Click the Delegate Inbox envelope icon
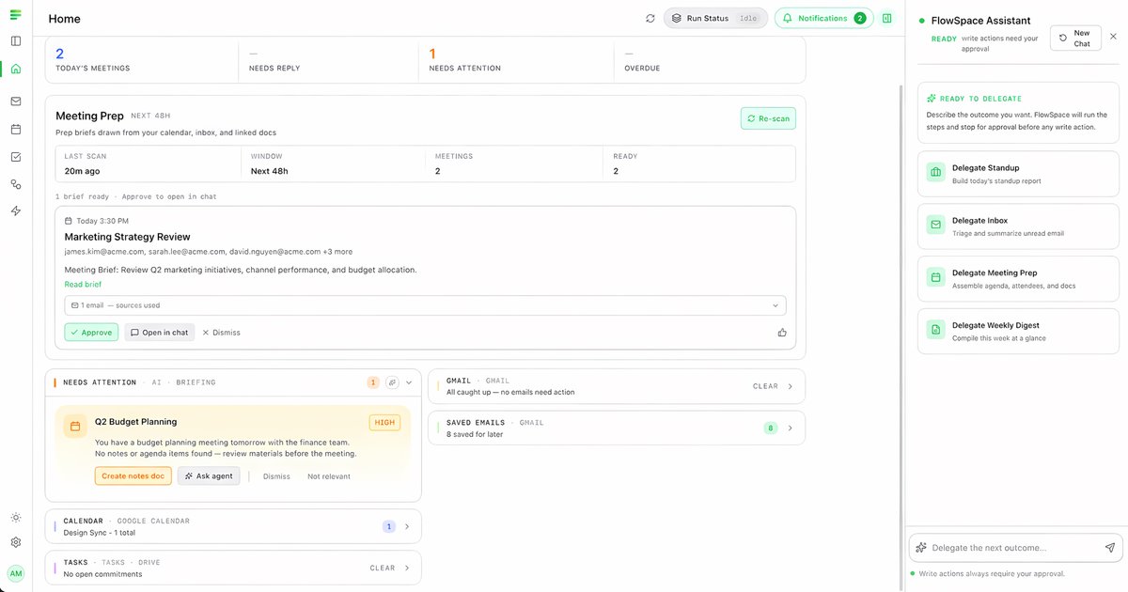Viewport: 1128px width, 592px height. click(x=935, y=226)
